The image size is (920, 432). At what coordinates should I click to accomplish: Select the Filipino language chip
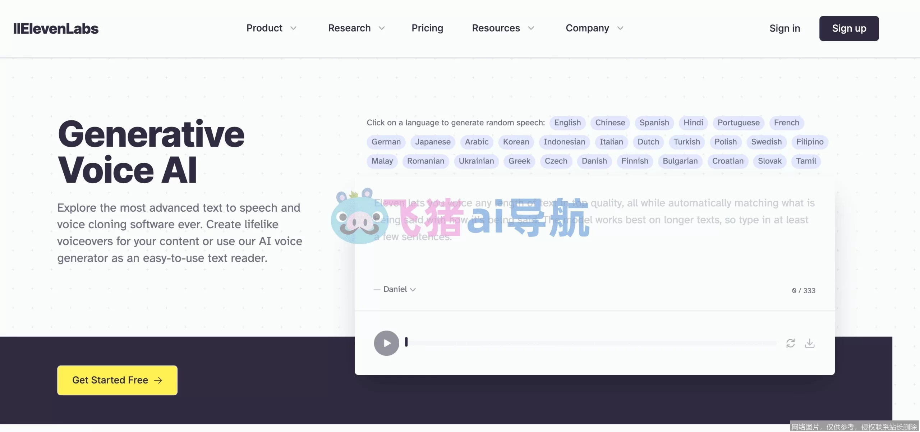click(810, 142)
